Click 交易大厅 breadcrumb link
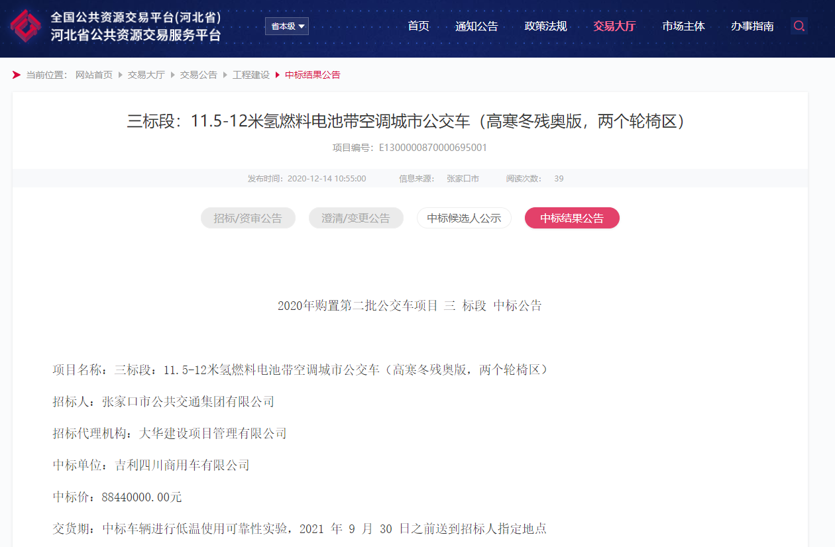The image size is (835, 547). click(146, 75)
